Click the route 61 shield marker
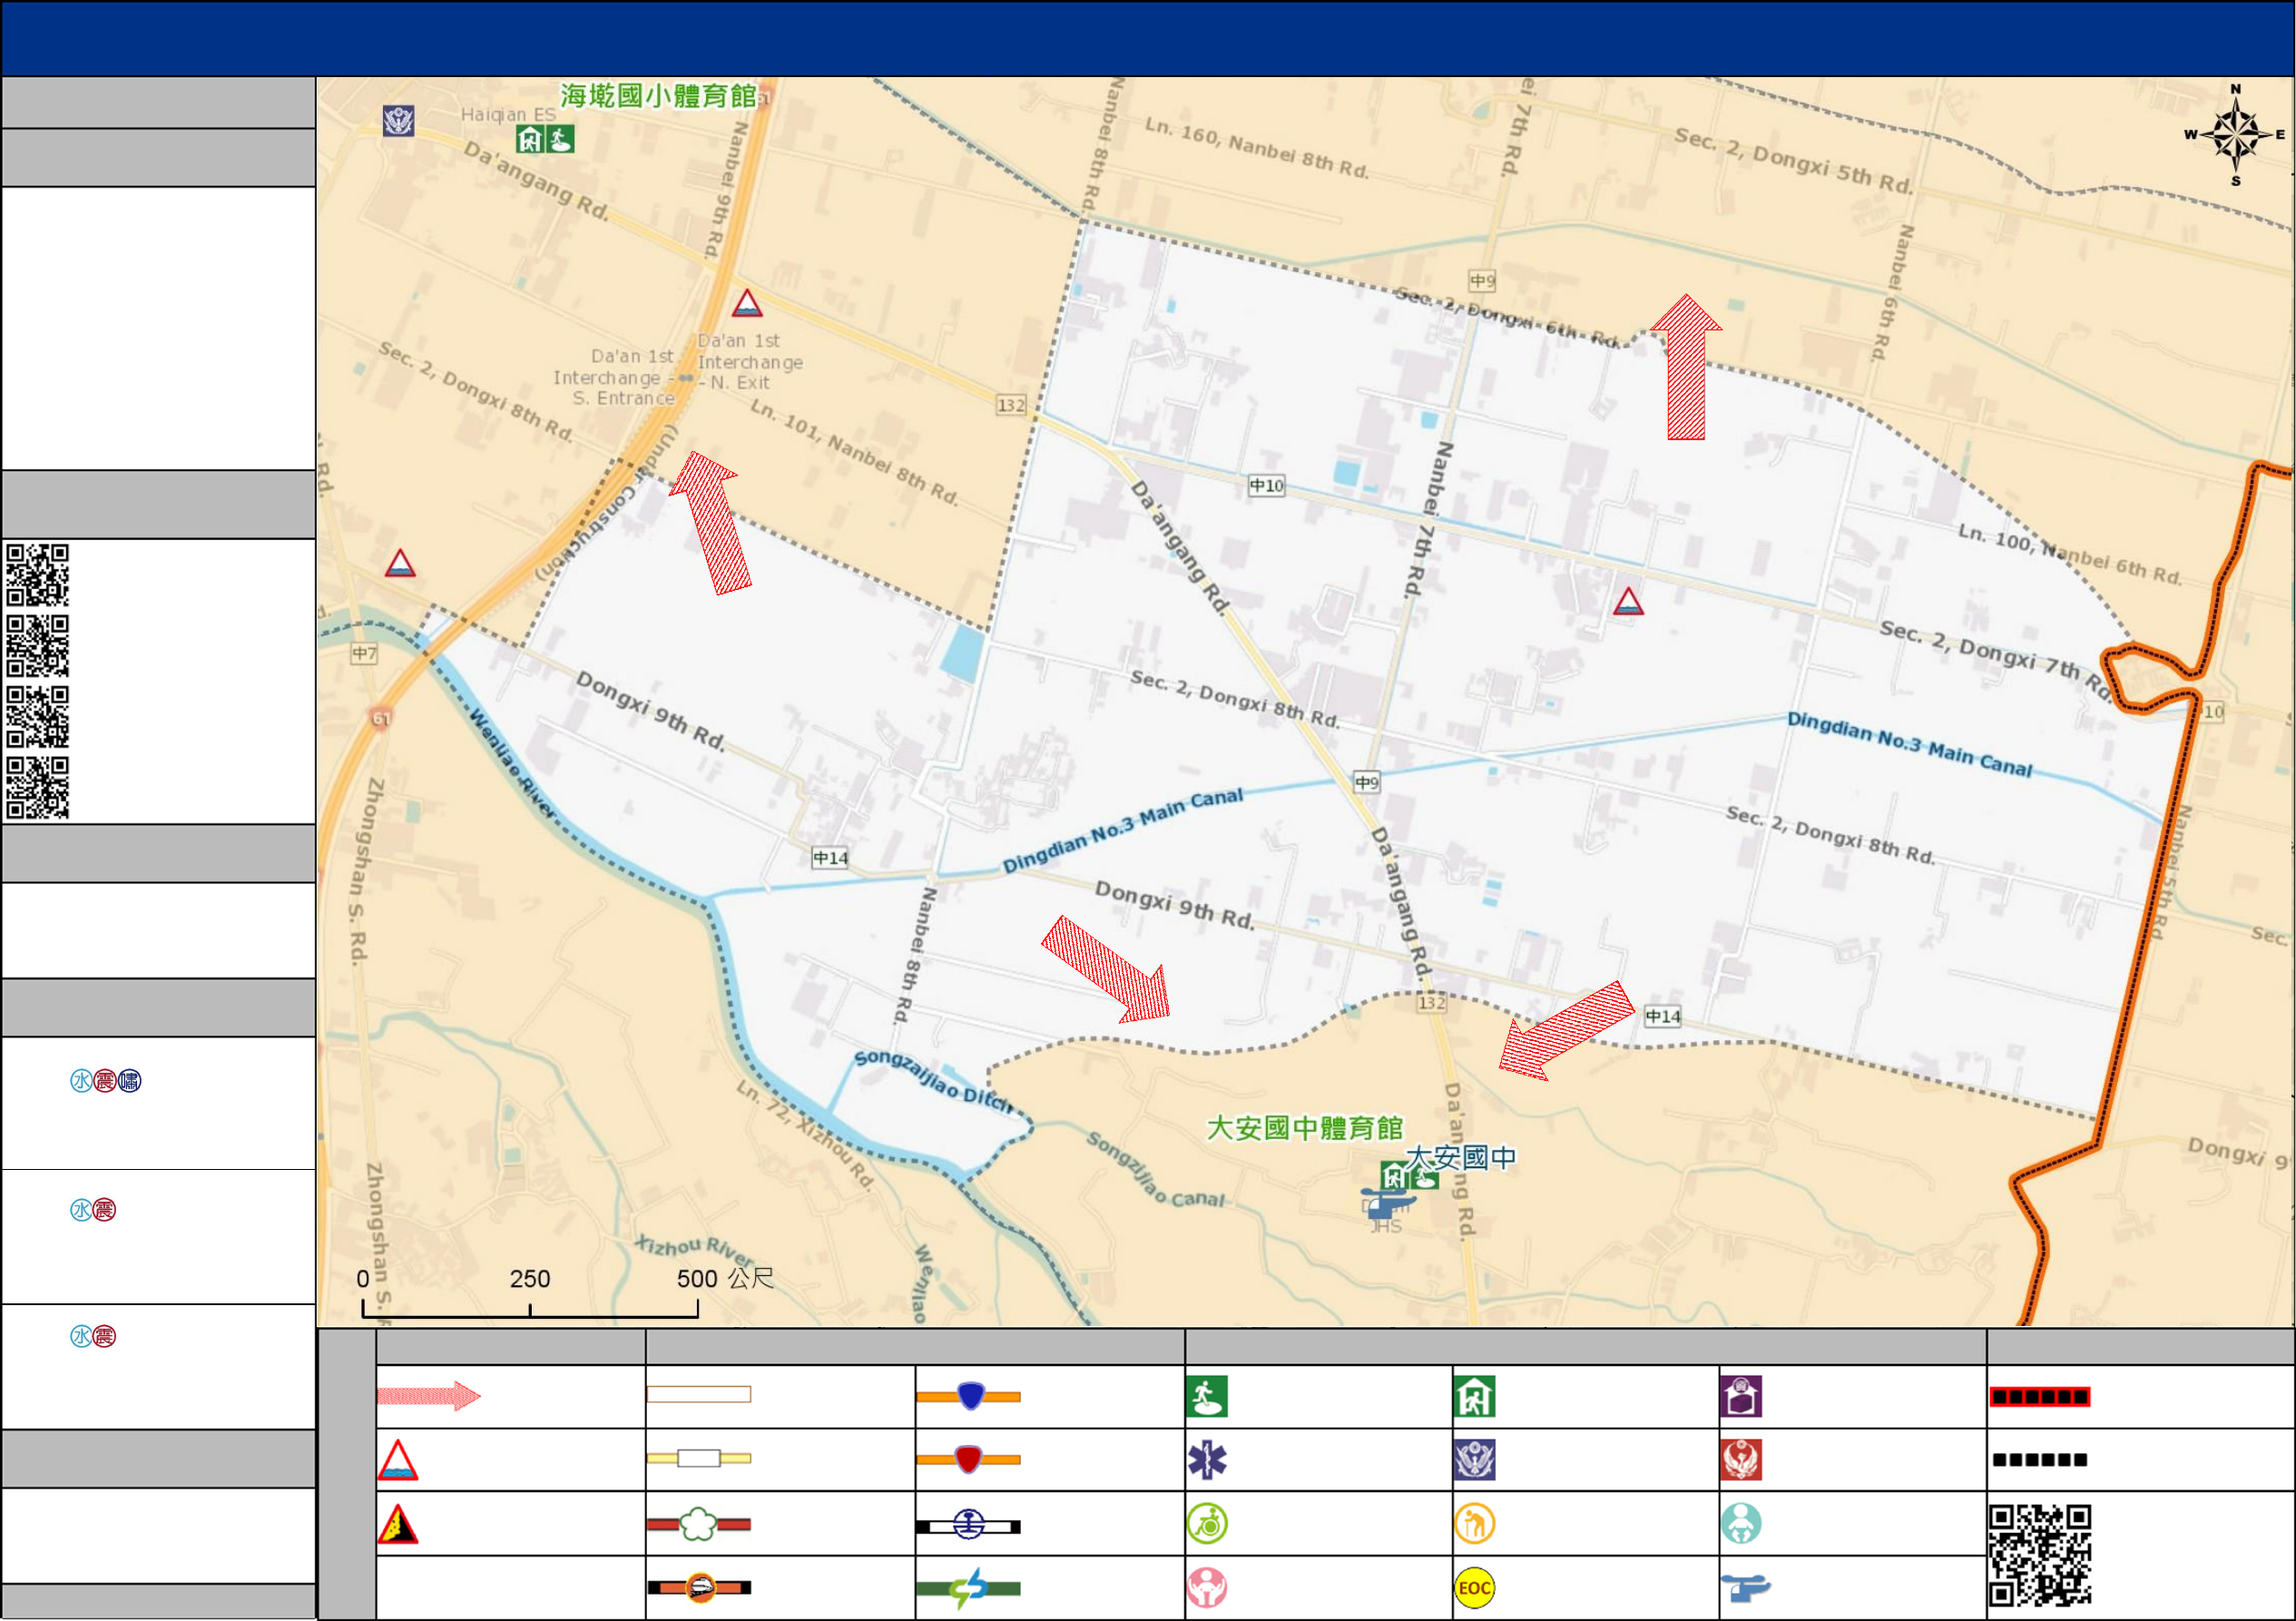Viewport: 2296px width, 1621px height. click(x=381, y=718)
